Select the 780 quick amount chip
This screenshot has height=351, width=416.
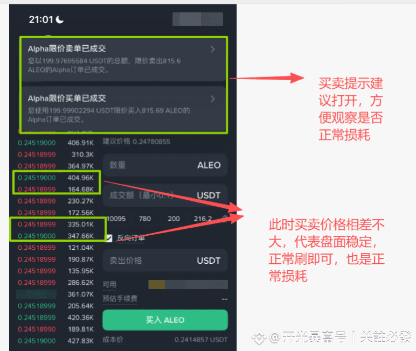145,219
